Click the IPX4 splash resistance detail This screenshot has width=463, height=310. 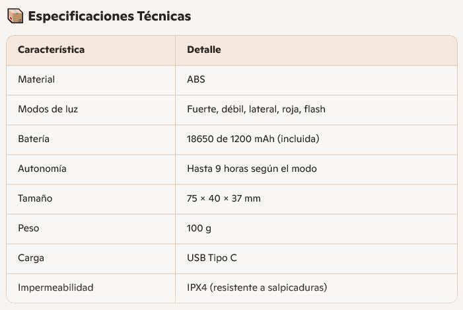tap(257, 288)
